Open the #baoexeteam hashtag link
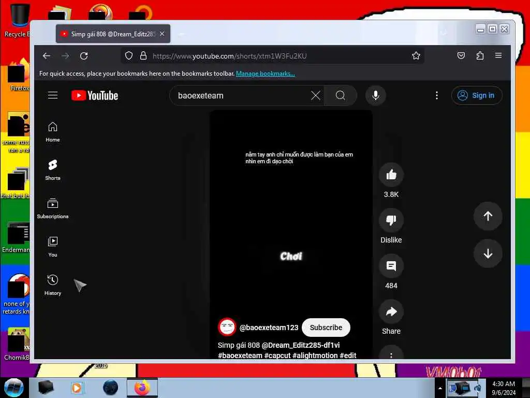The width and height of the screenshot is (530, 398). (x=240, y=356)
